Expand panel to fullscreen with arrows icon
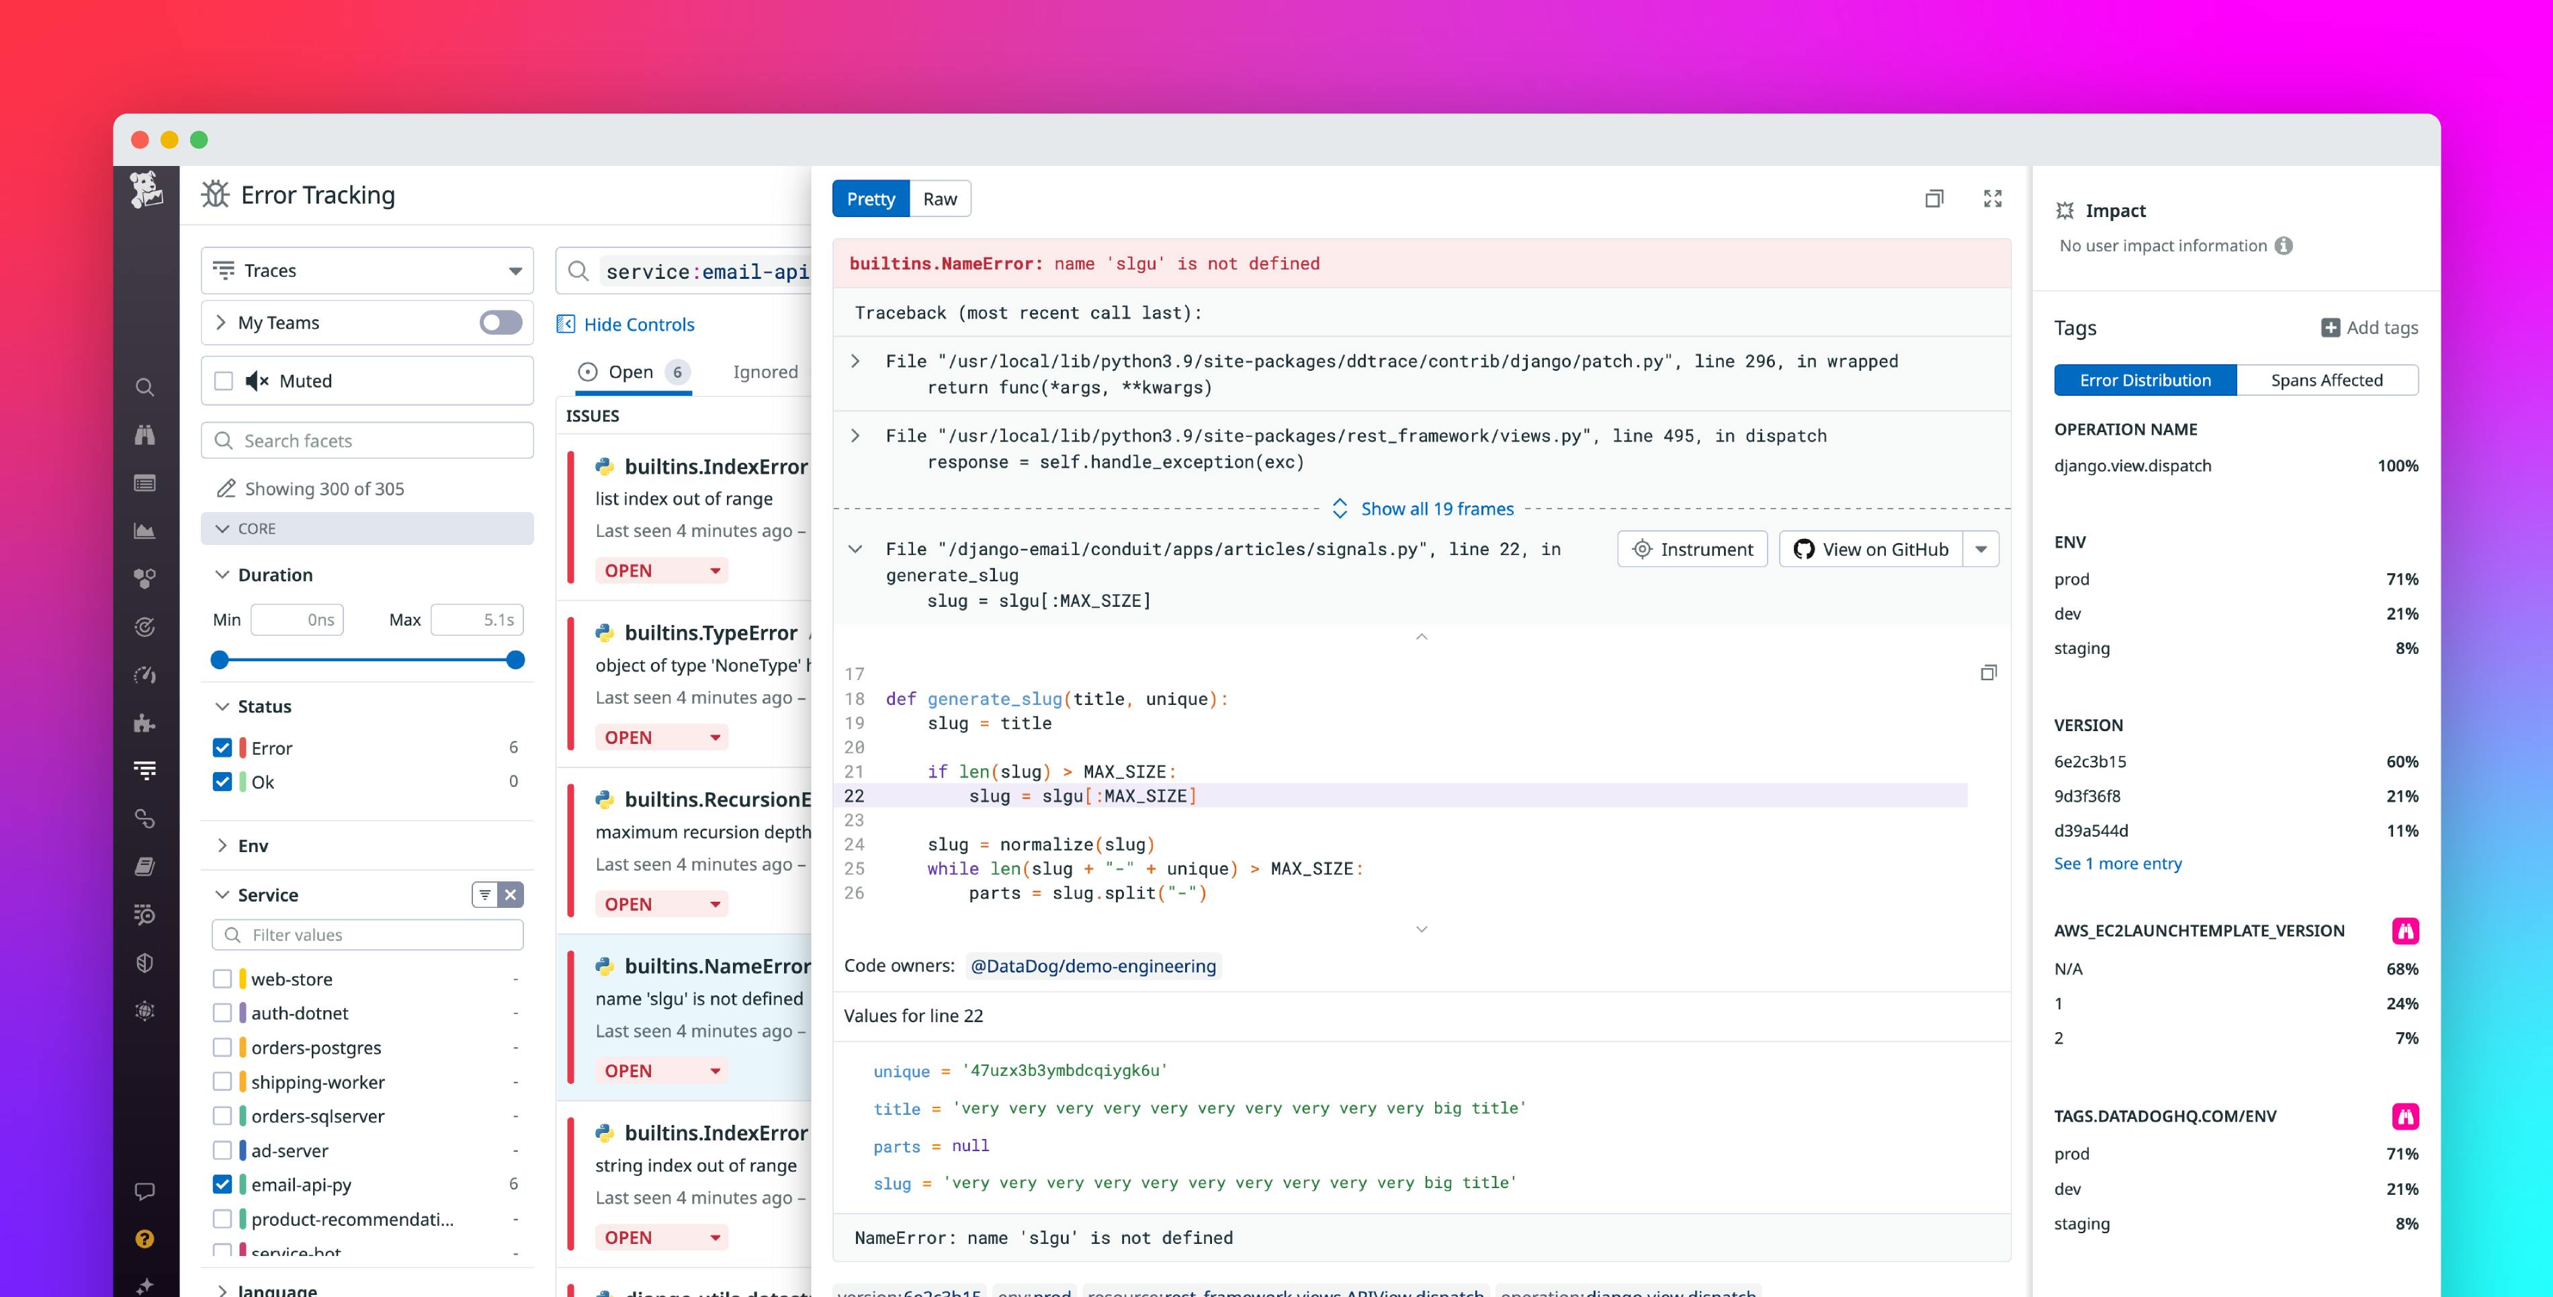The height and width of the screenshot is (1297, 2553). tap(1993, 198)
